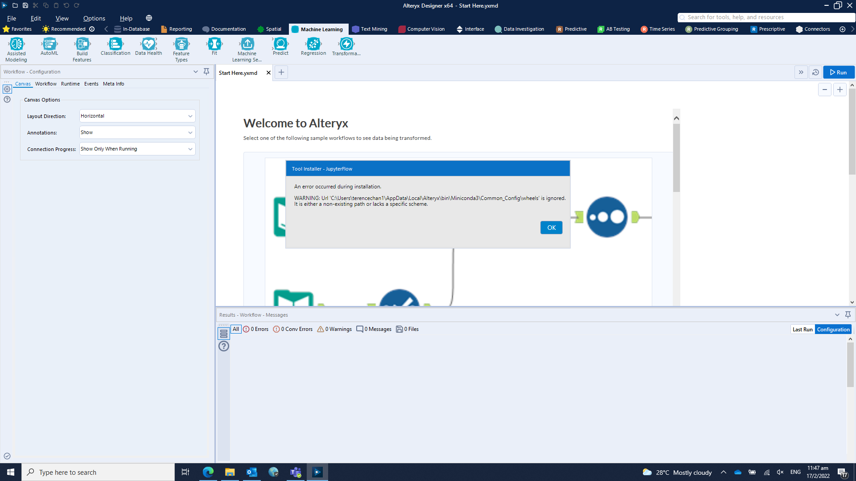Switch to the Text Mining tool category

tap(370, 29)
